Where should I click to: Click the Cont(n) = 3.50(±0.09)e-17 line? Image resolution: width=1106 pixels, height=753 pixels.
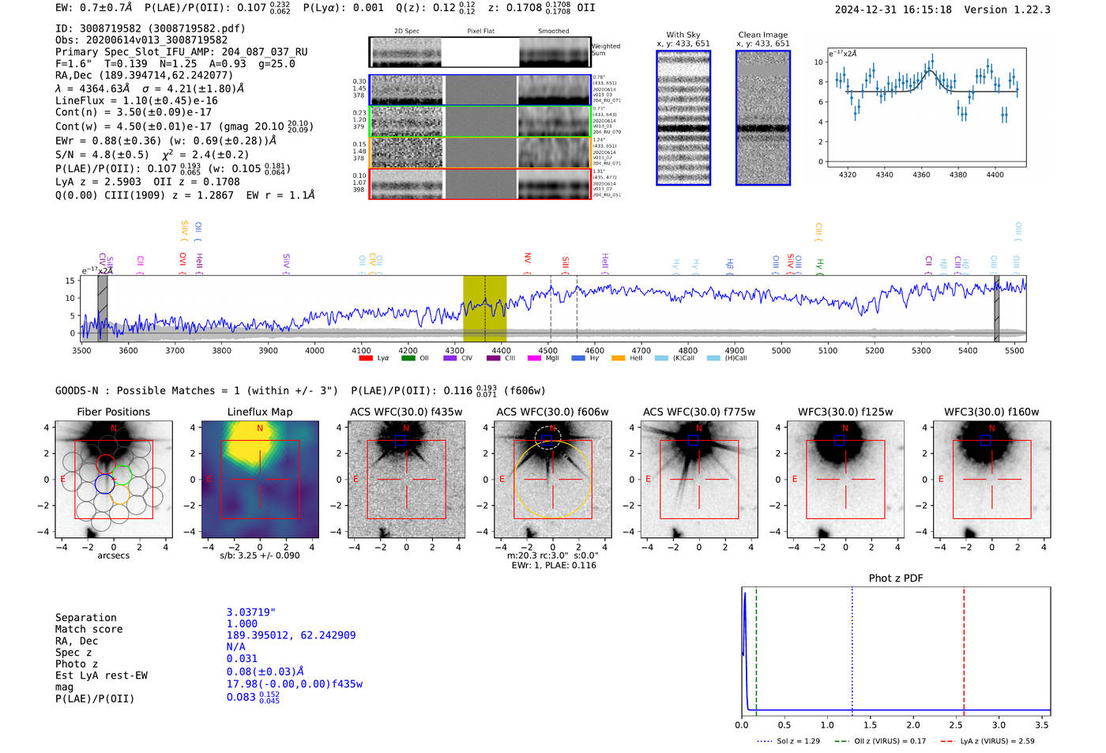(x=134, y=112)
